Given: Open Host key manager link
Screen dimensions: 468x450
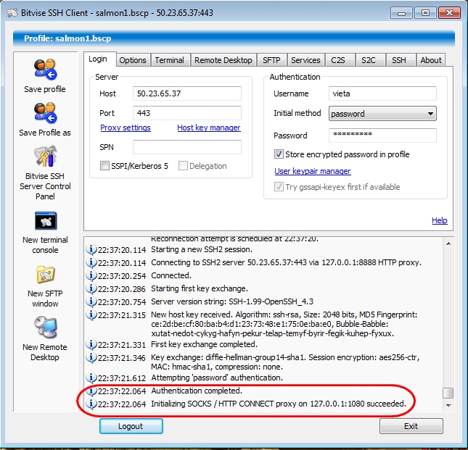Looking at the screenshot, I should coord(209,128).
